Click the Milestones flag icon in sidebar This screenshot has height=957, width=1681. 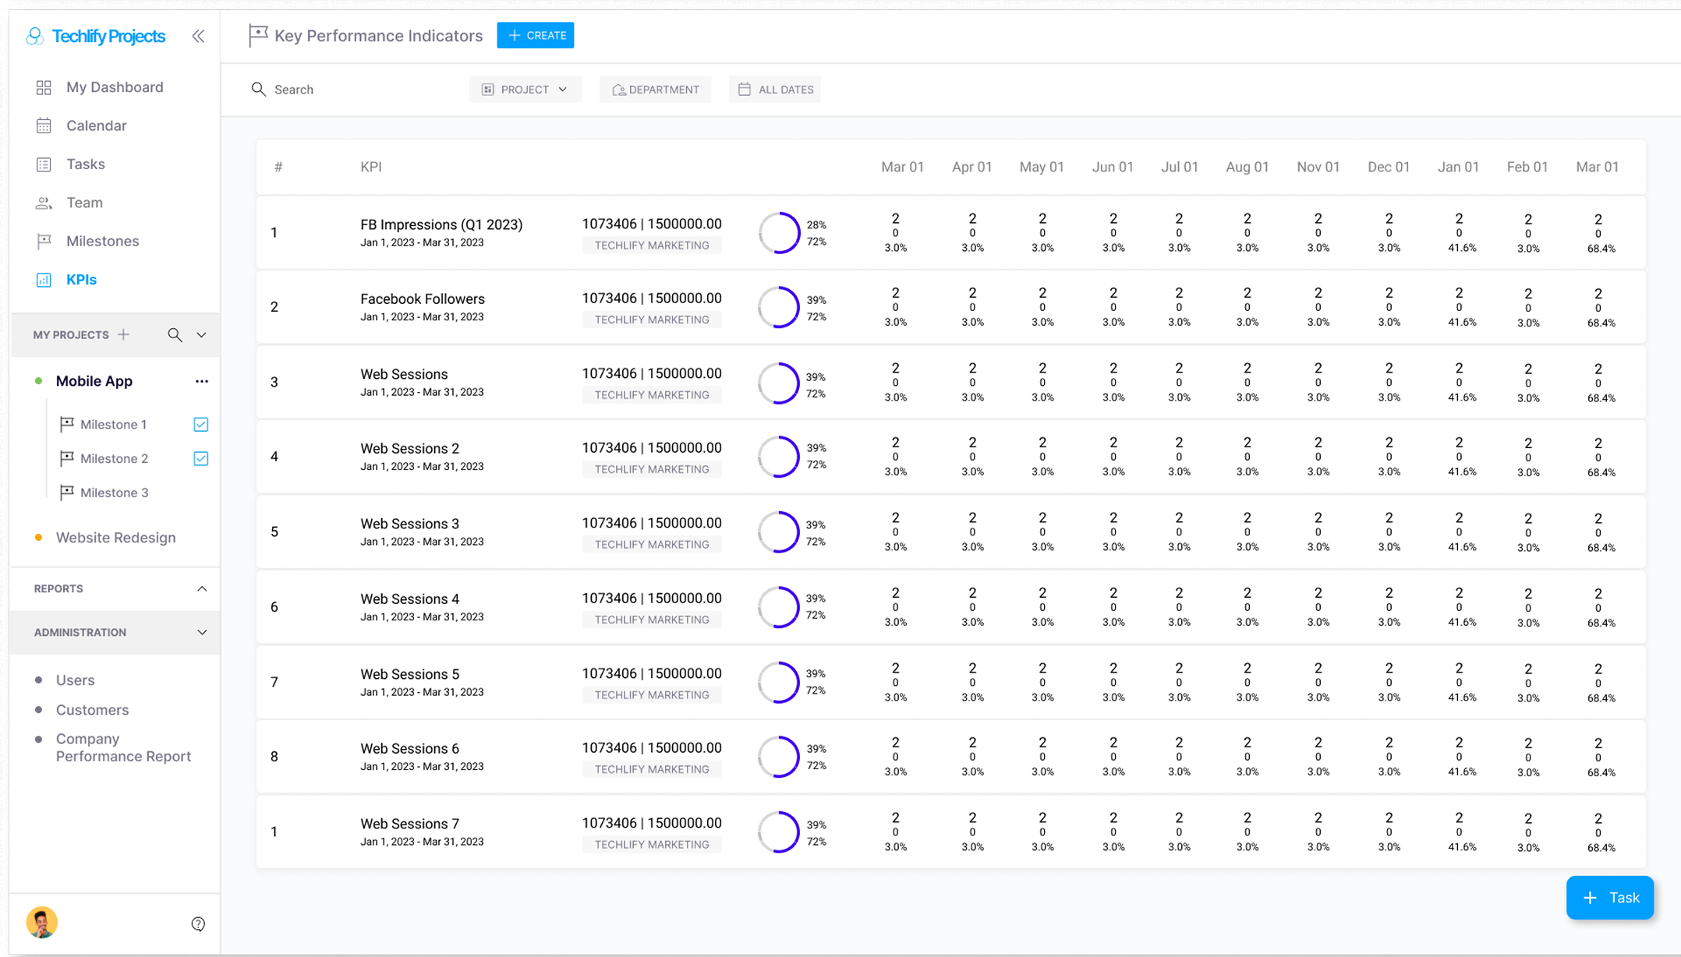pos(44,242)
